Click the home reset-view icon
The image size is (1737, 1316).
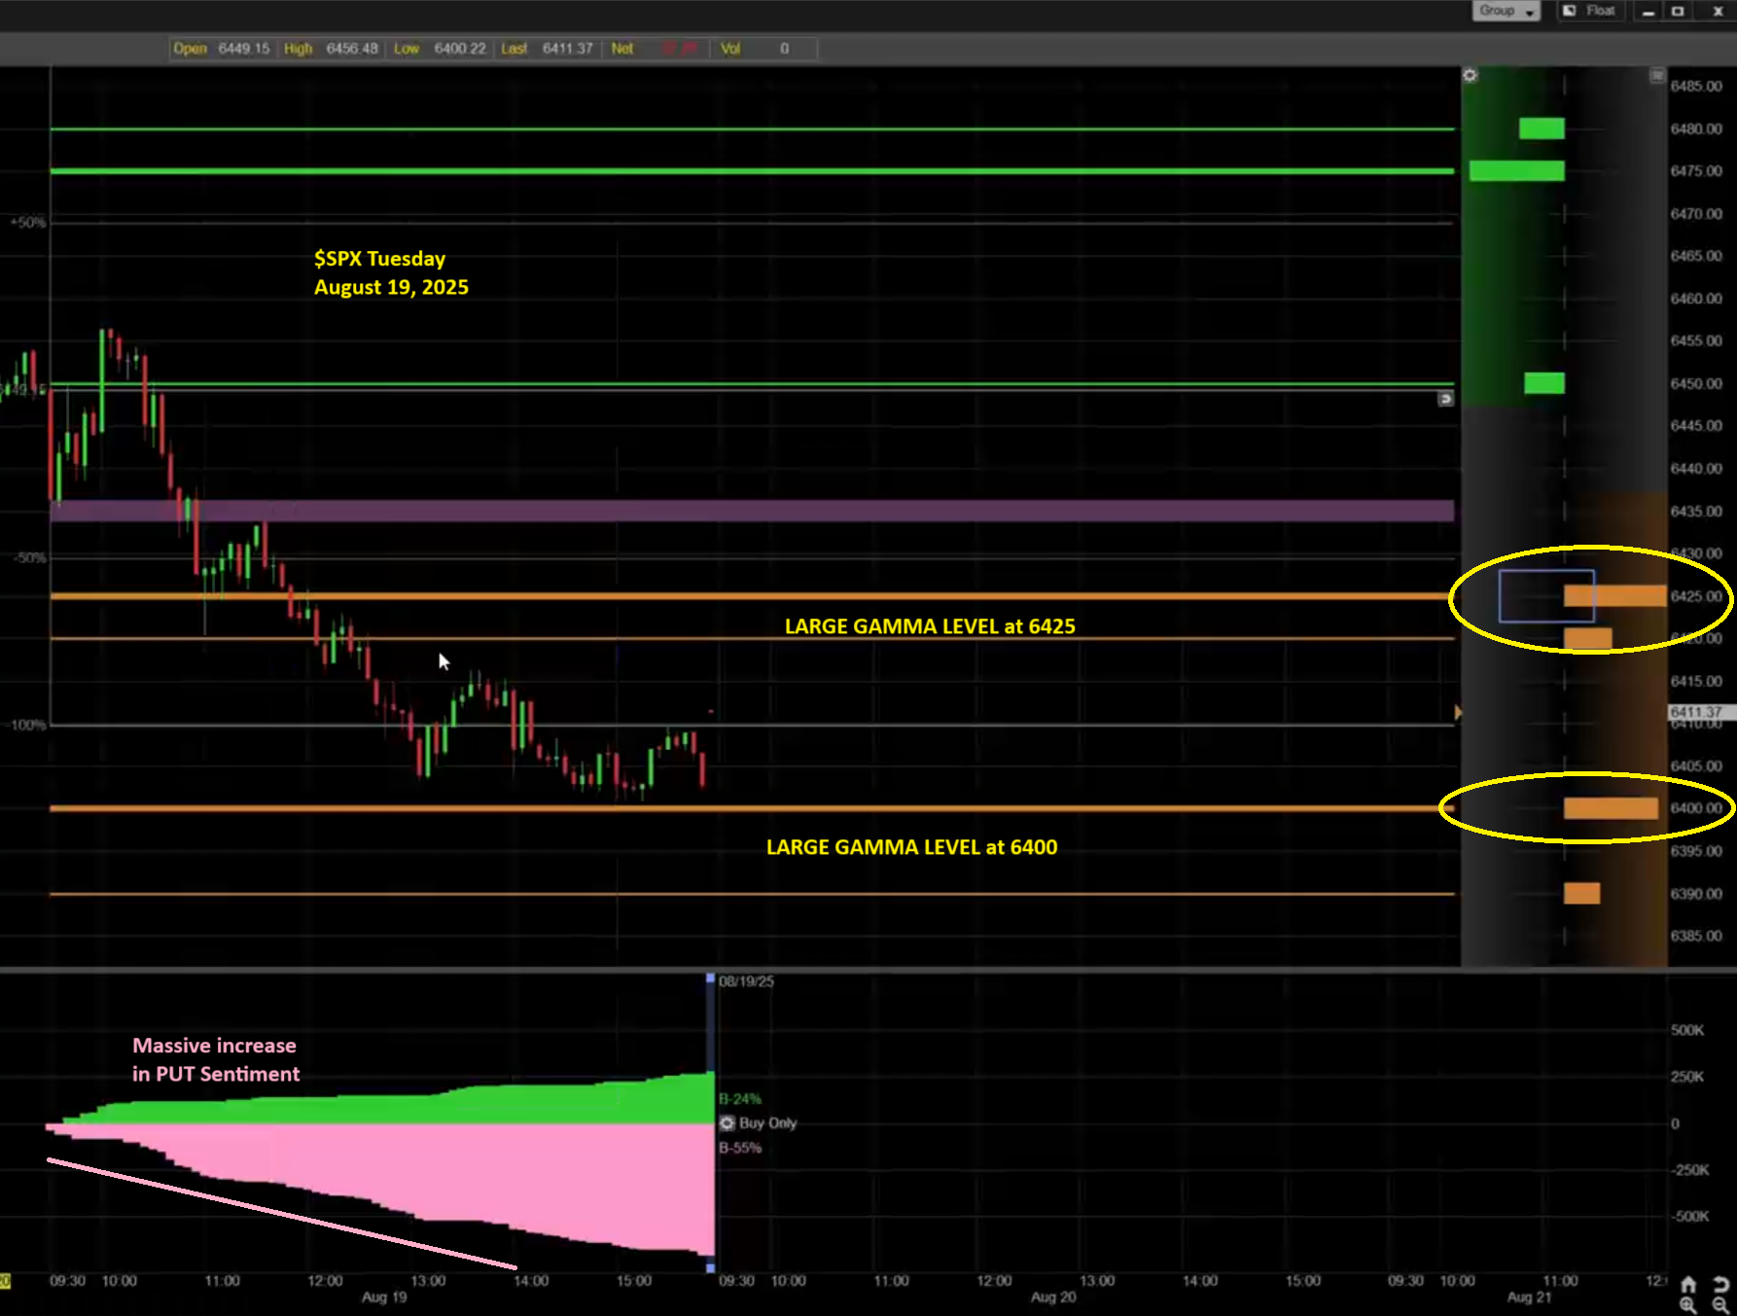pos(1688,1285)
